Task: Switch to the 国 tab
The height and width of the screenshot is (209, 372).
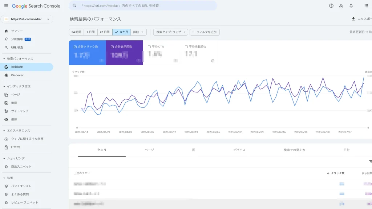Action: (194, 150)
